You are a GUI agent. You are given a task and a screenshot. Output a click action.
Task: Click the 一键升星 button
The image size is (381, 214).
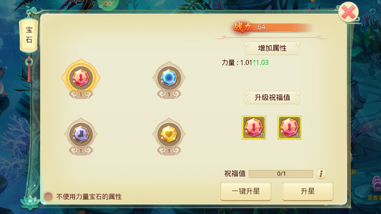[x=245, y=191]
